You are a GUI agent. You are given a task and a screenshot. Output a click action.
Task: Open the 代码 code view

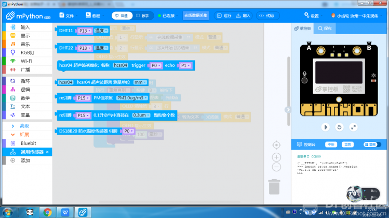pyautogui.click(x=267, y=16)
